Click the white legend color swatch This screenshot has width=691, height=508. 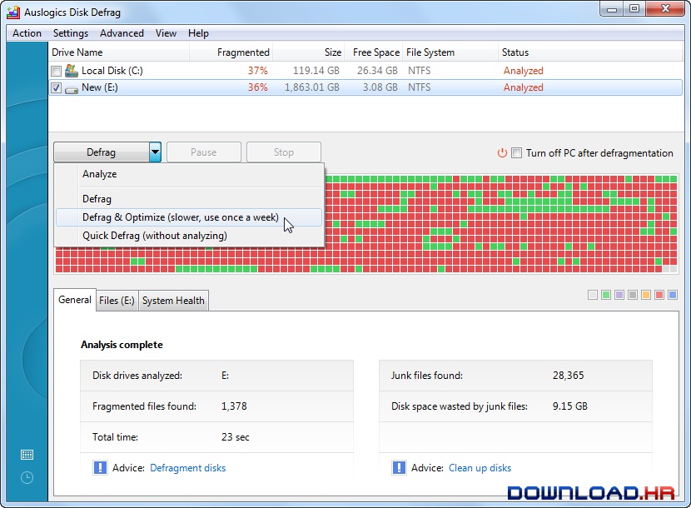click(x=593, y=295)
